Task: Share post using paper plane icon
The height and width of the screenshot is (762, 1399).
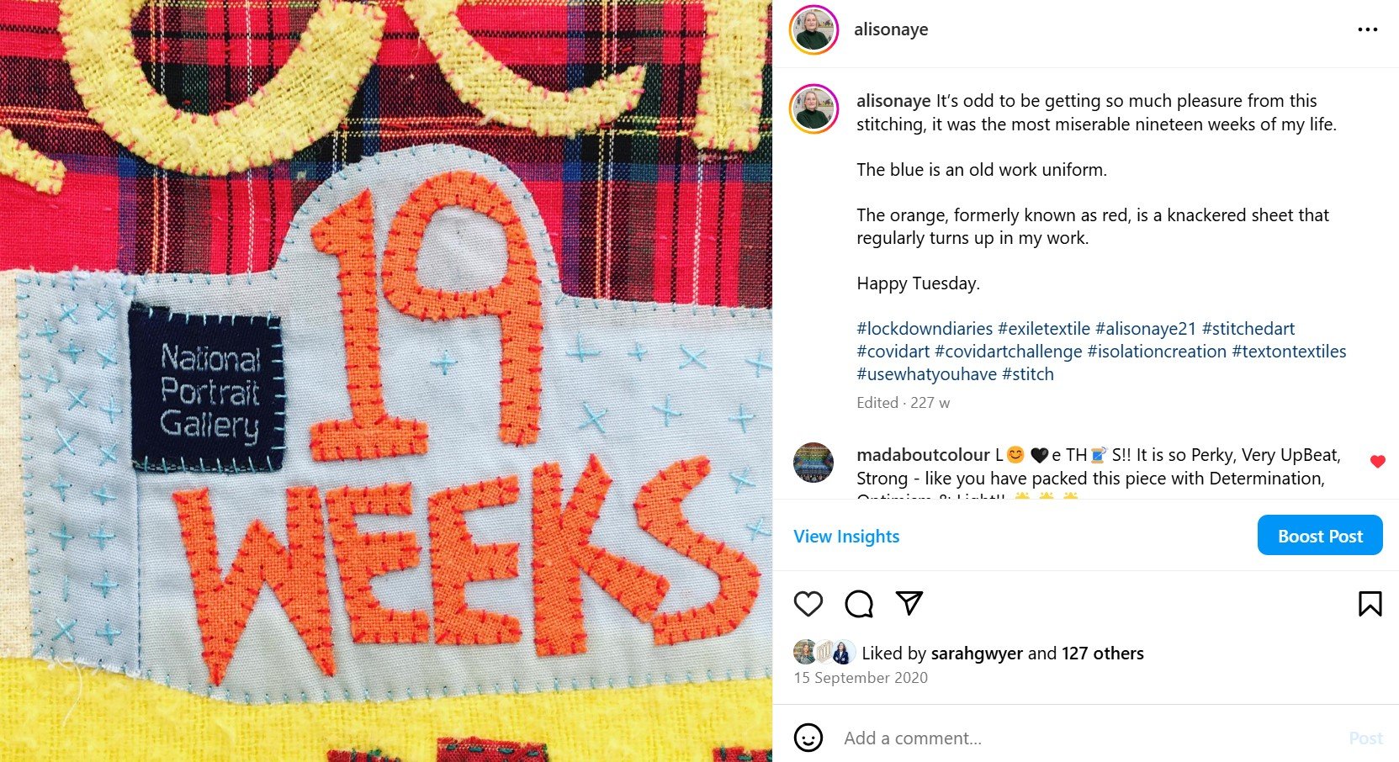Action: click(x=909, y=603)
